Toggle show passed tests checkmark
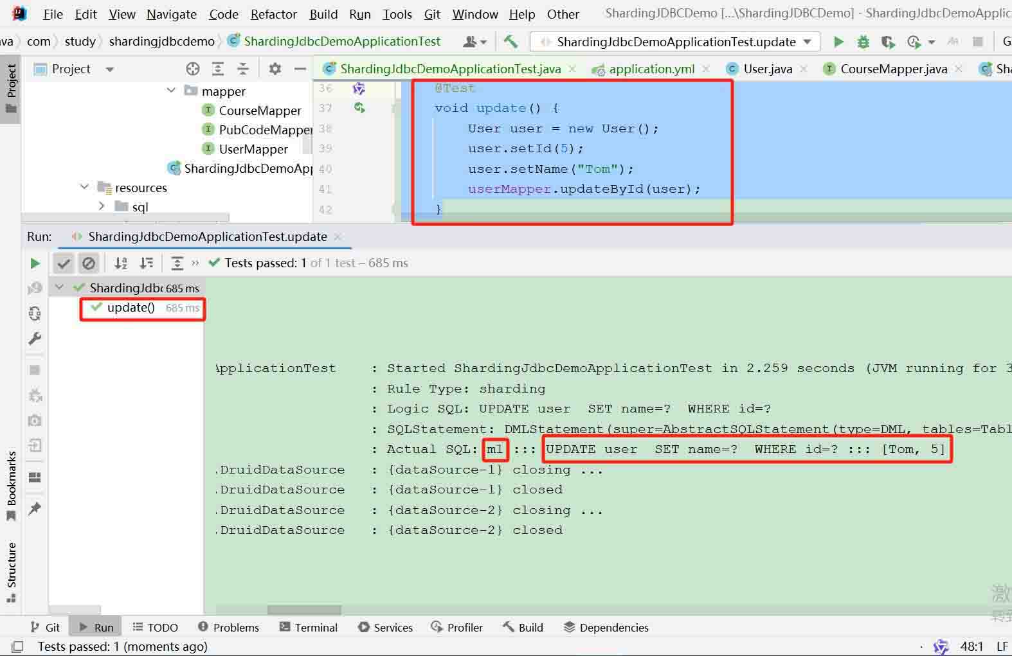The image size is (1012, 656). click(x=64, y=263)
